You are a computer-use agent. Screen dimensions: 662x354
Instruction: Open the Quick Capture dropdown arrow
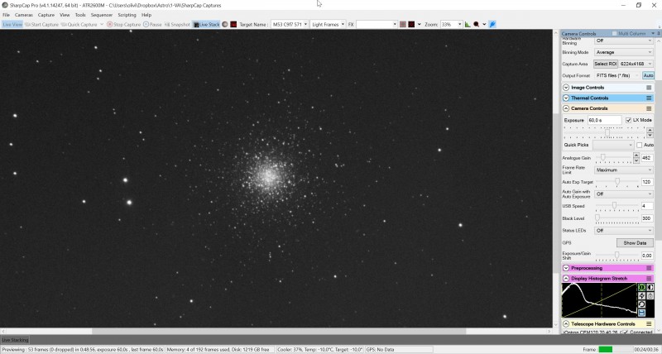[x=102, y=25]
